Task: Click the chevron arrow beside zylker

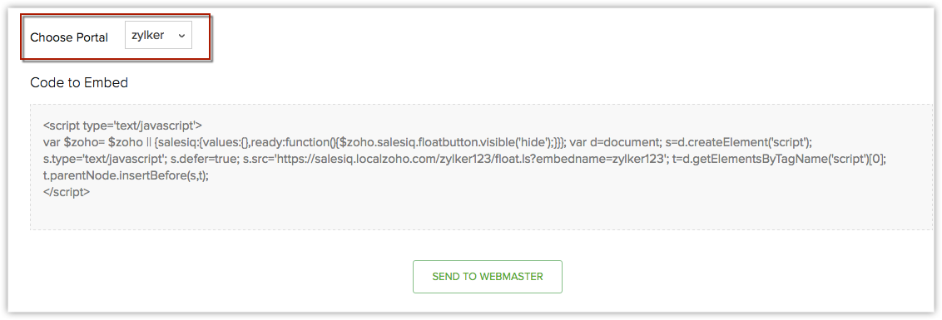Action: (x=181, y=37)
